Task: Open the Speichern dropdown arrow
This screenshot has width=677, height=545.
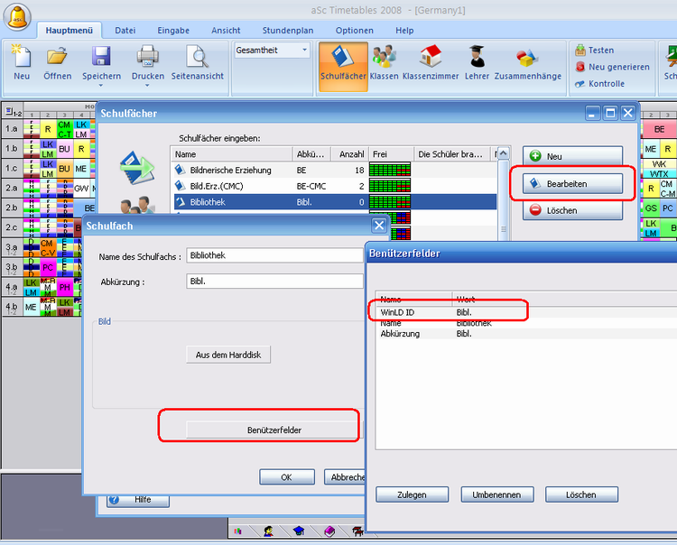Action: pyautogui.click(x=101, y=86)
